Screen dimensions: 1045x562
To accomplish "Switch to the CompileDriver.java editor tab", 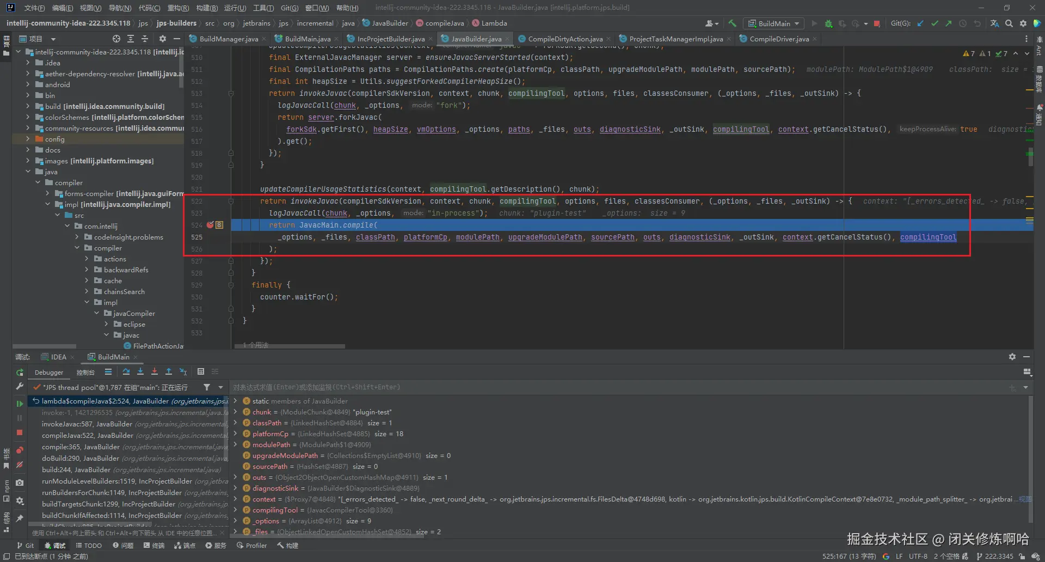I will coord(778,39).
